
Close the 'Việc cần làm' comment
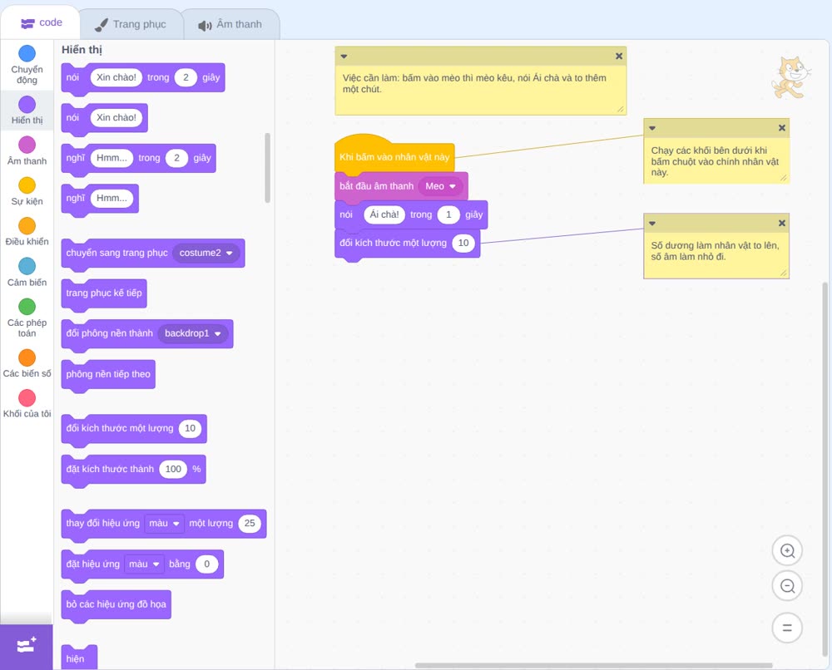tap(619, 56)
